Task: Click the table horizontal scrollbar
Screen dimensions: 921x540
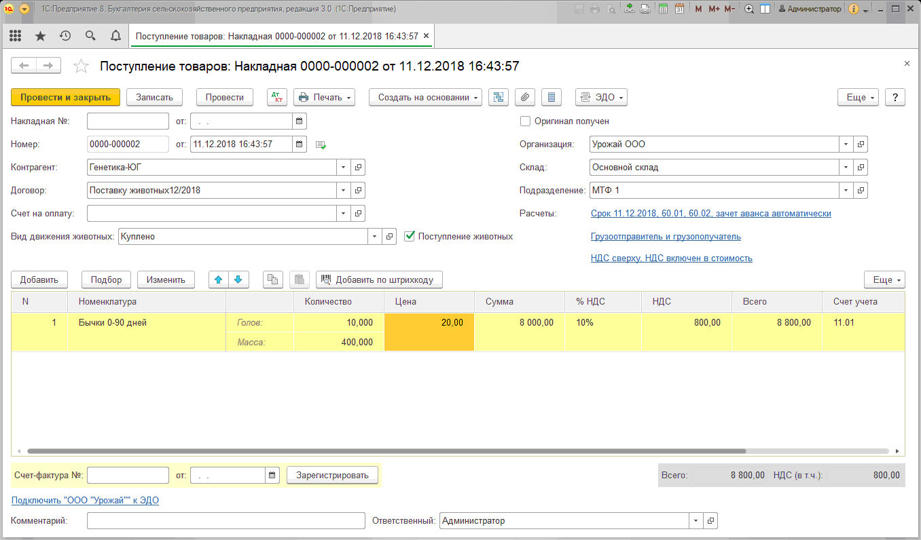Action: 386,450
